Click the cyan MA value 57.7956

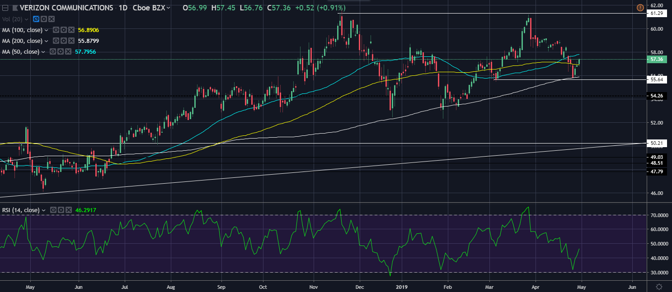[x=85, y=51]
